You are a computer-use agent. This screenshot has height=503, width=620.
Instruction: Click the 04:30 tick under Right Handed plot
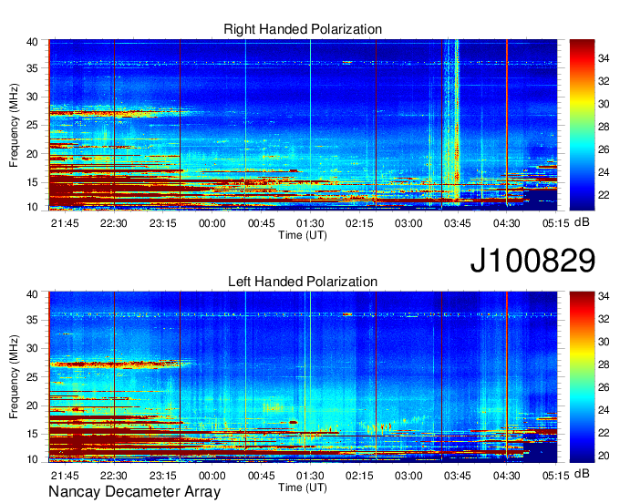507,223
